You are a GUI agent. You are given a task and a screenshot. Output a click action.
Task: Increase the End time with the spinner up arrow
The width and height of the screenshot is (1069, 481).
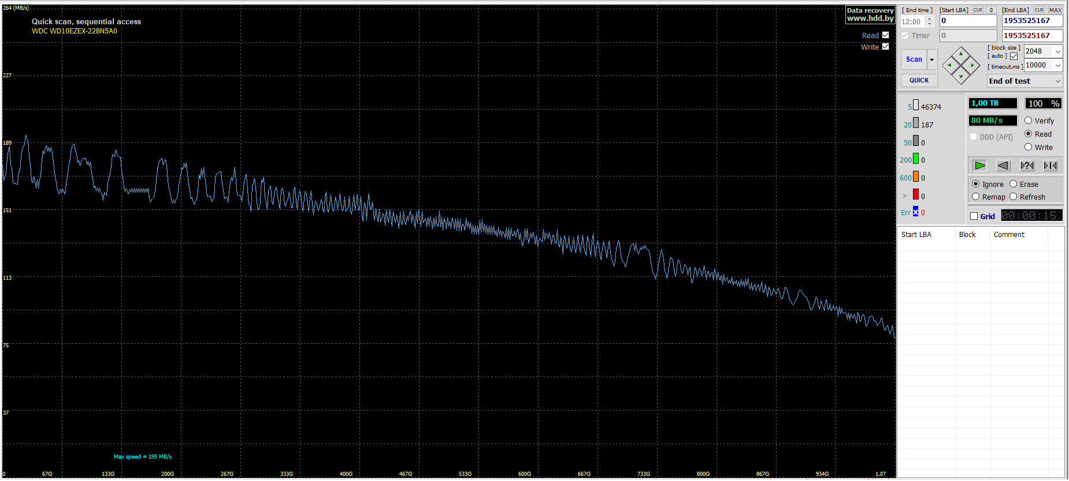930,18
